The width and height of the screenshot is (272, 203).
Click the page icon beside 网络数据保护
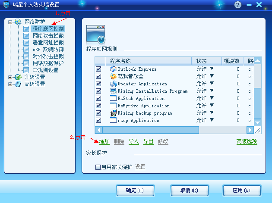click(x=26, y=63)
